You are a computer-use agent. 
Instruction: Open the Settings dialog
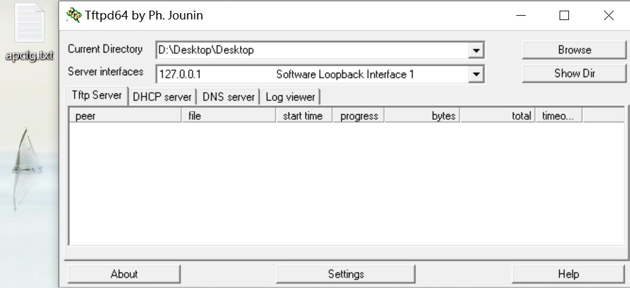tap(346, 274)
